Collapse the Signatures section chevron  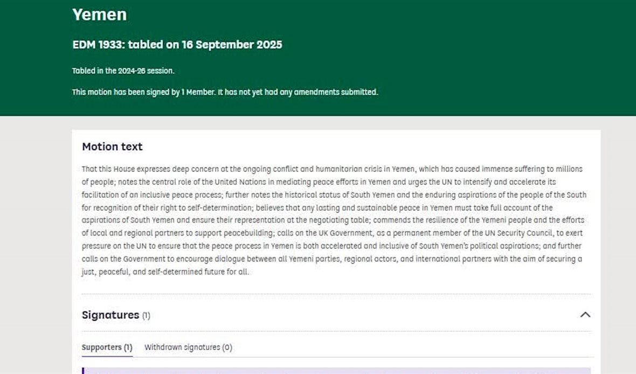[x=585, y=315]
